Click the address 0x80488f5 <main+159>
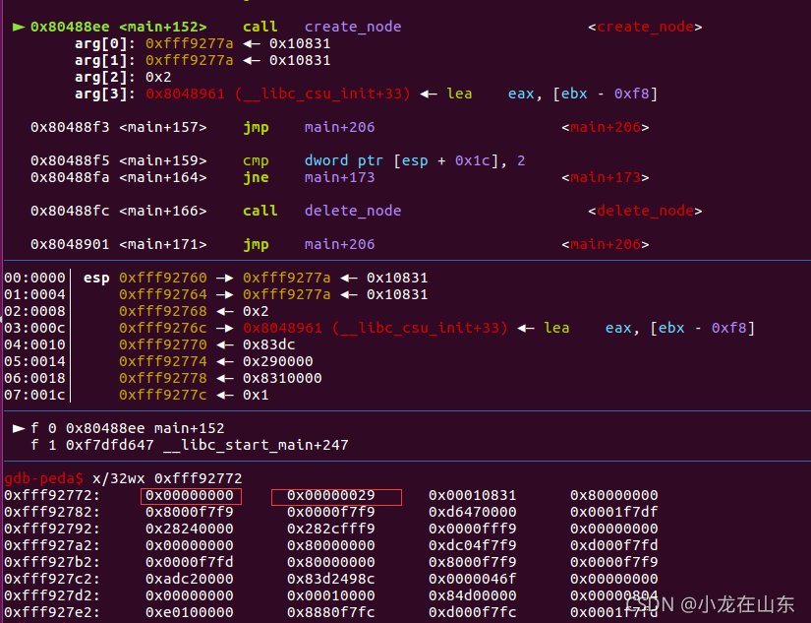Image resolution: width=811 pixels, height=623 pixels. pyautogui.click(x=118, y=161)
